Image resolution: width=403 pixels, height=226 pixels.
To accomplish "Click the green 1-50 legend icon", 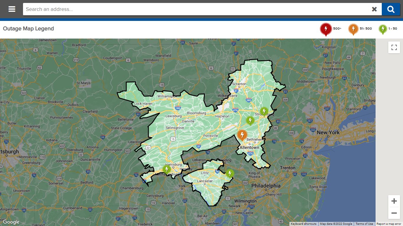I will point(383,29).
